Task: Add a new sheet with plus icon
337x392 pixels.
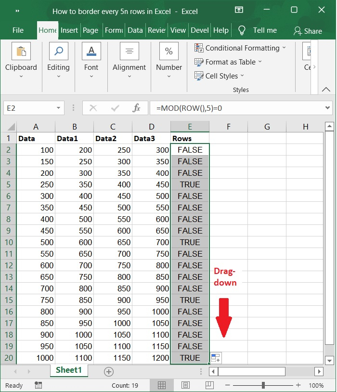Action: coord(109,371)
